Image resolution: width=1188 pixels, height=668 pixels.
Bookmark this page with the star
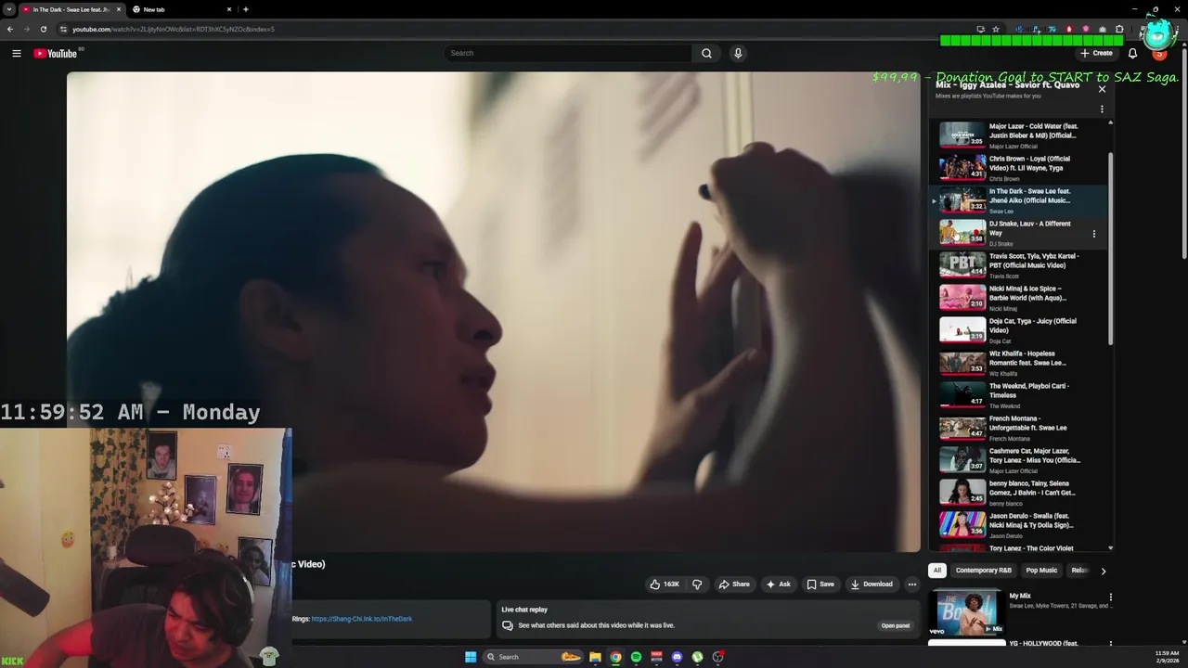pos(996,29)
